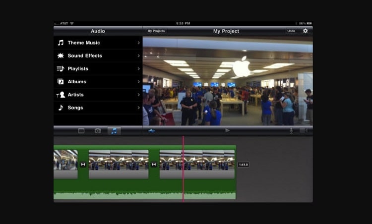Expand Artists row chevron
Image resolution: width=372 pixels, height=224 pixels.
pos(138,95)
